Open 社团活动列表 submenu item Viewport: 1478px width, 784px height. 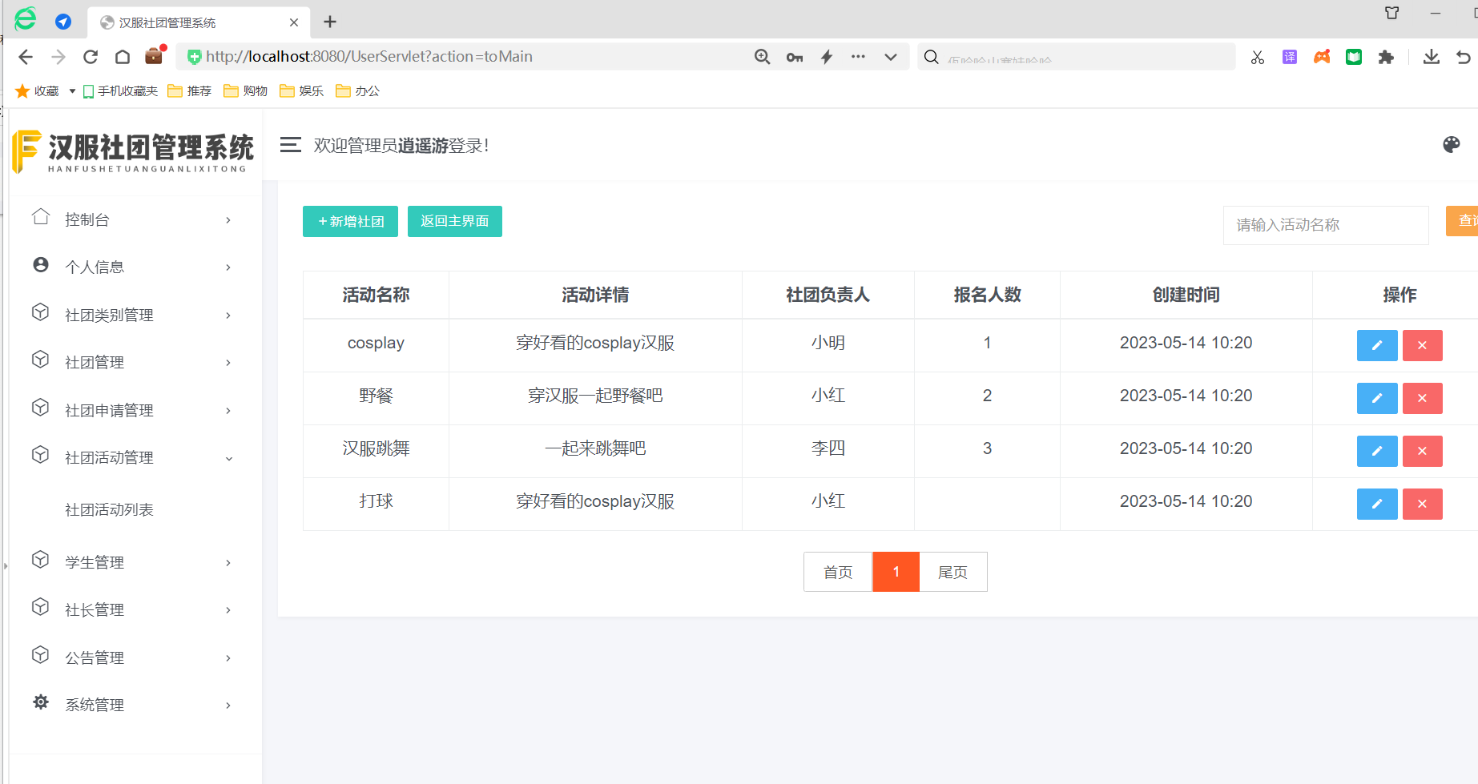point(109,510)
